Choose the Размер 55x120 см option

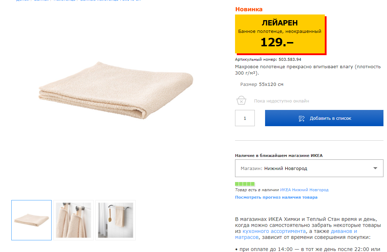(262, 84)
